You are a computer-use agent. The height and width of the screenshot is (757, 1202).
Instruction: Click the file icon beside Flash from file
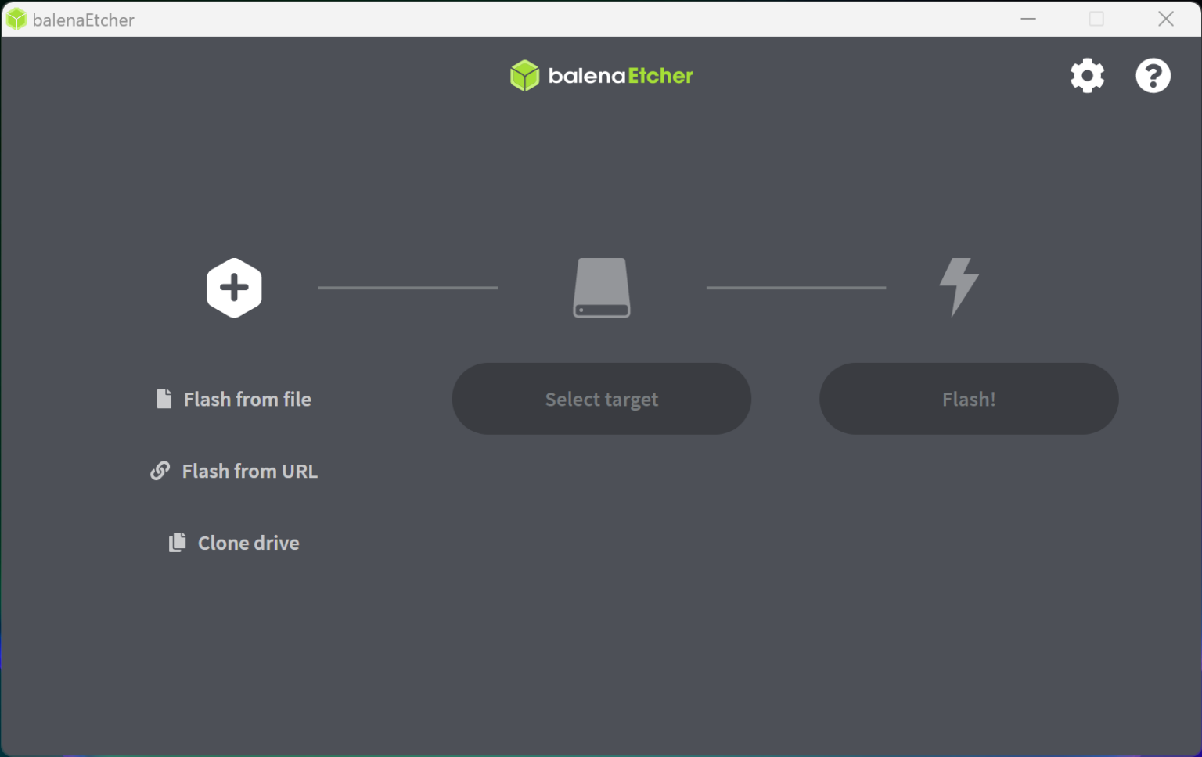[x=164, y=398]
